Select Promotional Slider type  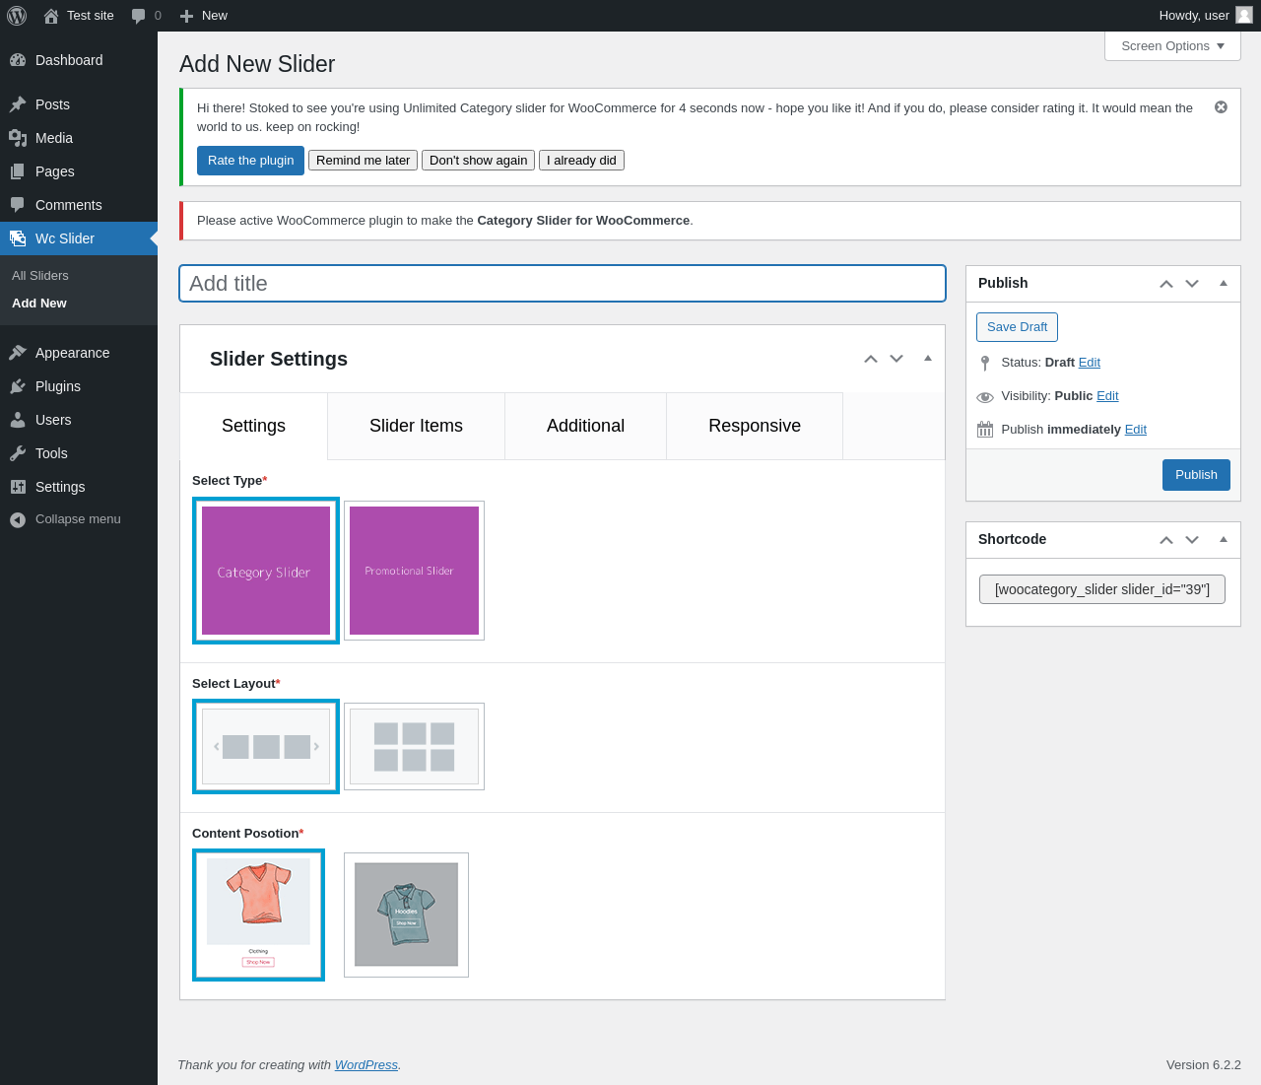[414, 571]
